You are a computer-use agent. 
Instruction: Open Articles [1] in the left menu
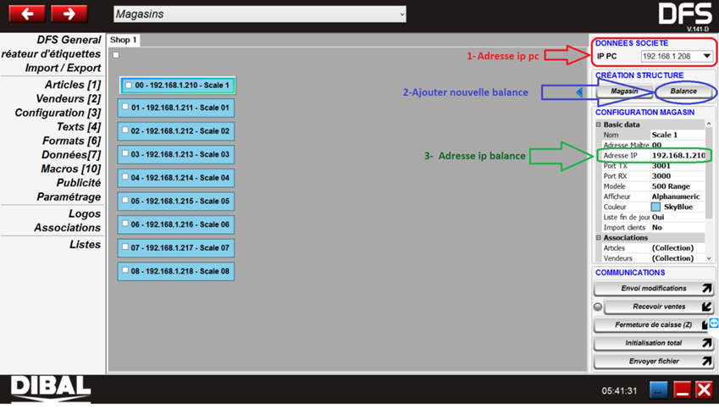pos(73,85)
